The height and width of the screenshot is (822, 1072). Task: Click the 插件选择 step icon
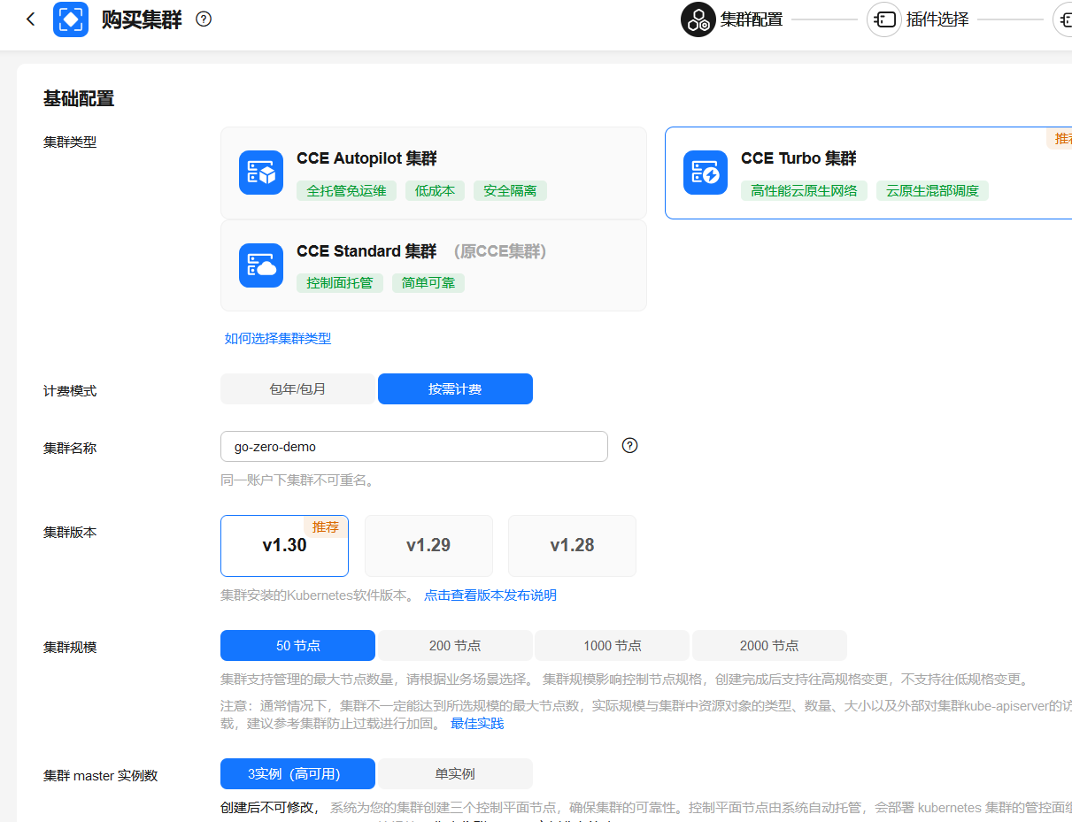[x=884, y=19]
